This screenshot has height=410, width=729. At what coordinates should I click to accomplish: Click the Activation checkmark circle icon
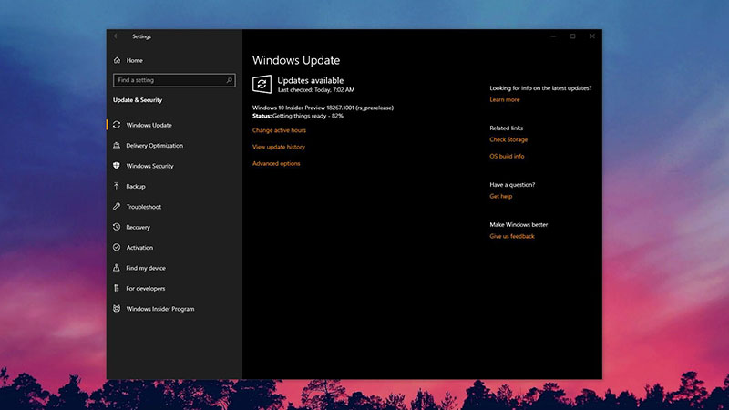[x=117, y=247]
